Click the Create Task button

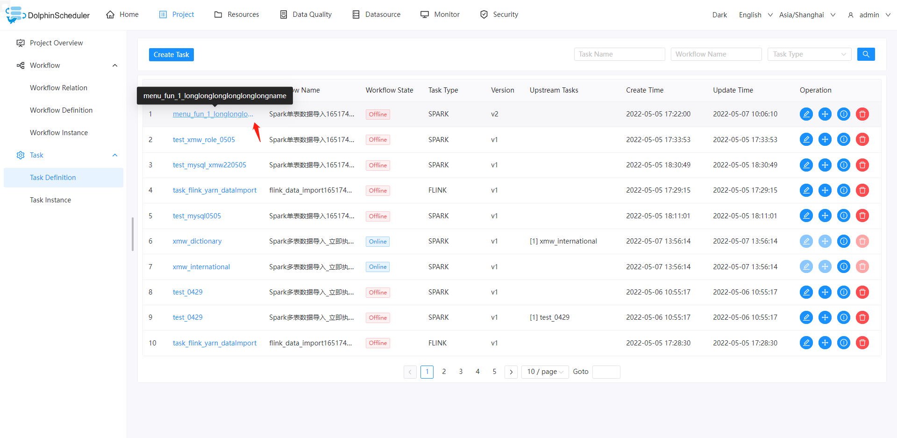[x=171, y=55]
